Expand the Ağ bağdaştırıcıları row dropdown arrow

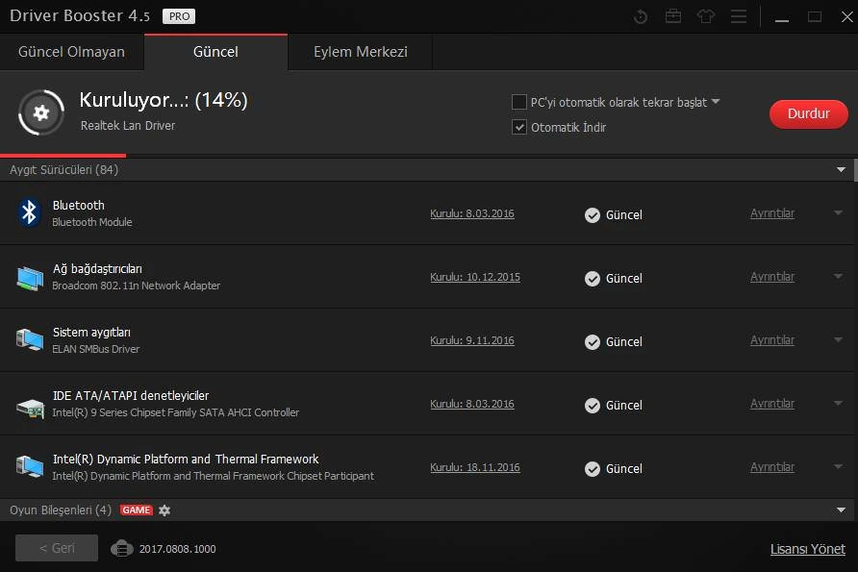point(838,276)
